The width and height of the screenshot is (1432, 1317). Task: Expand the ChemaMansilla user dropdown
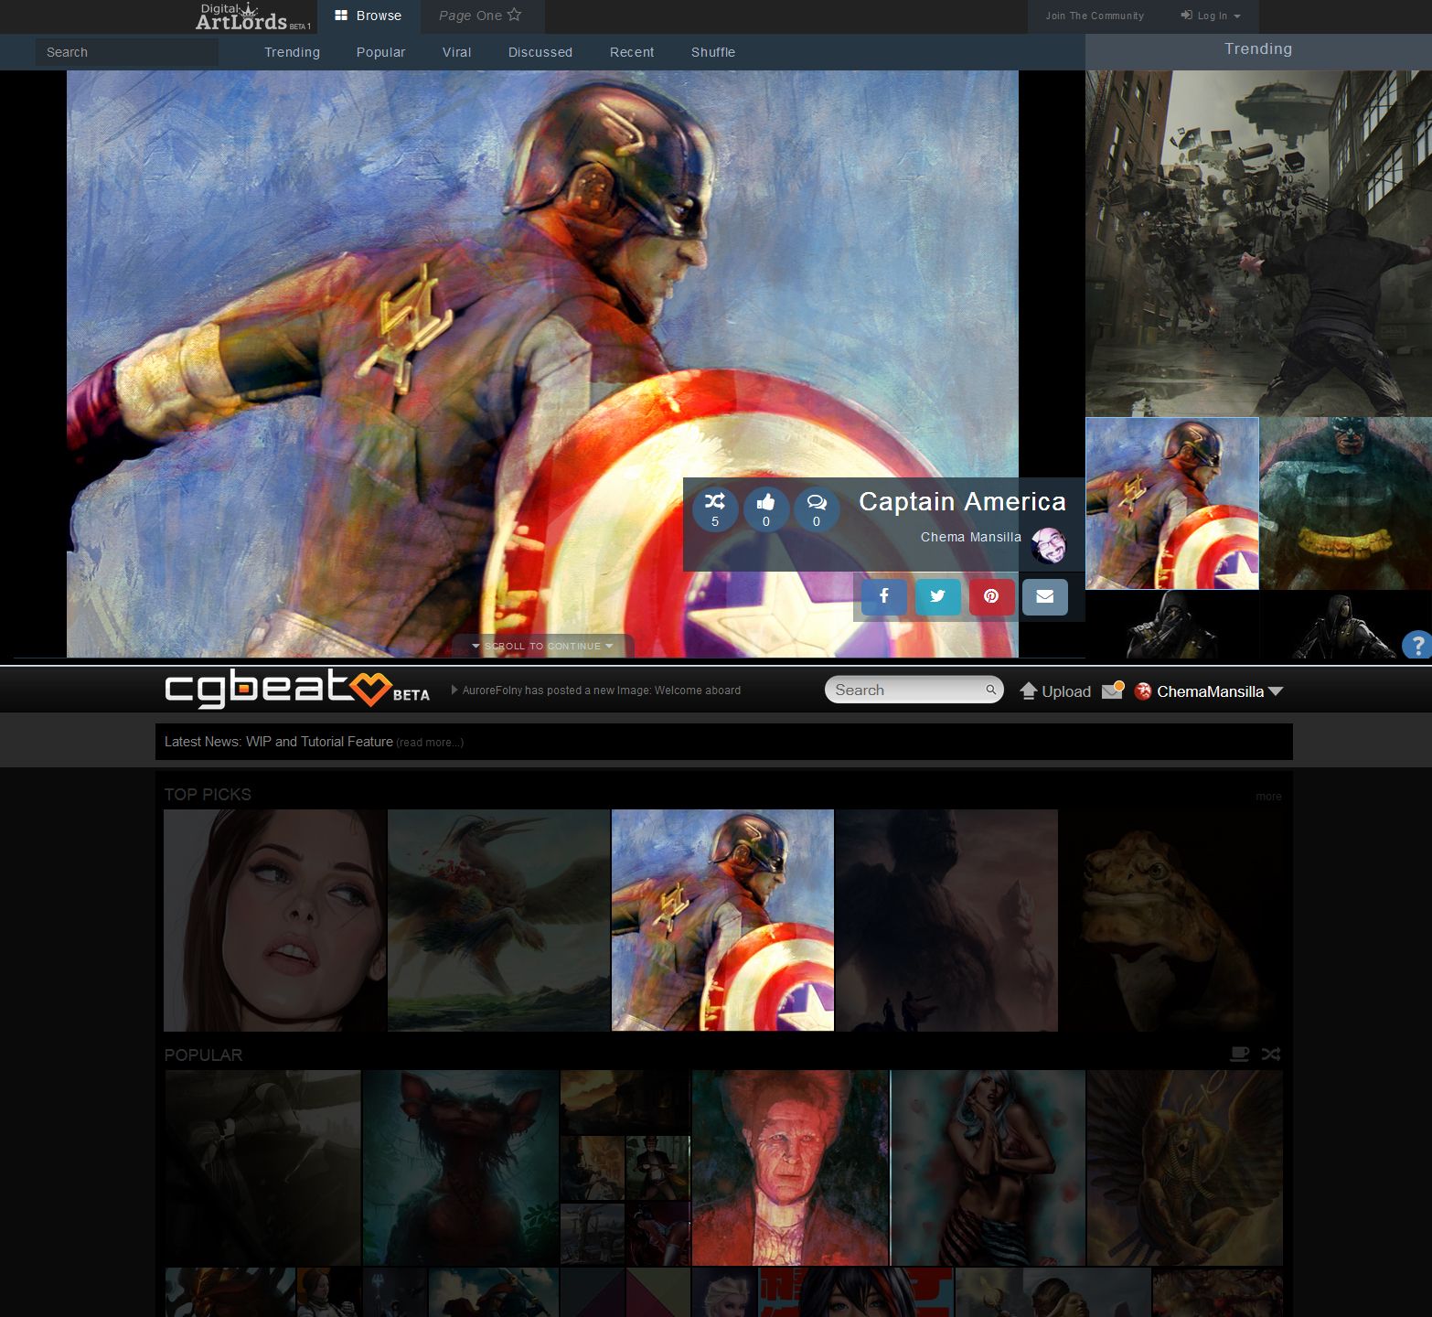[x=1276, y=691]
